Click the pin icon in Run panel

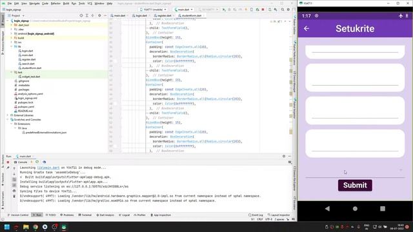point(8,168)
